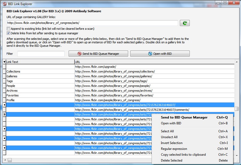Select the Collections link text cell
This screenshot has height=165, width=241.
40,71
